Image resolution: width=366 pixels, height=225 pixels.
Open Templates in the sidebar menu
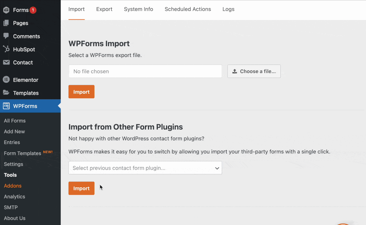click(x=26, y=93)
